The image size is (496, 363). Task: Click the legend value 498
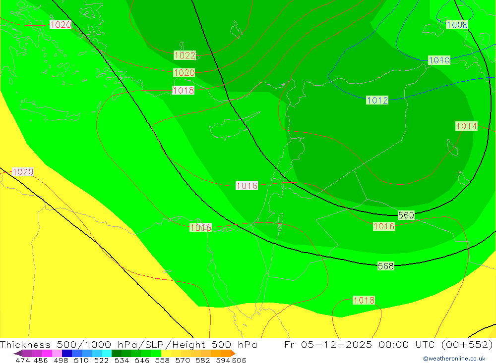(x=61, y=360)
